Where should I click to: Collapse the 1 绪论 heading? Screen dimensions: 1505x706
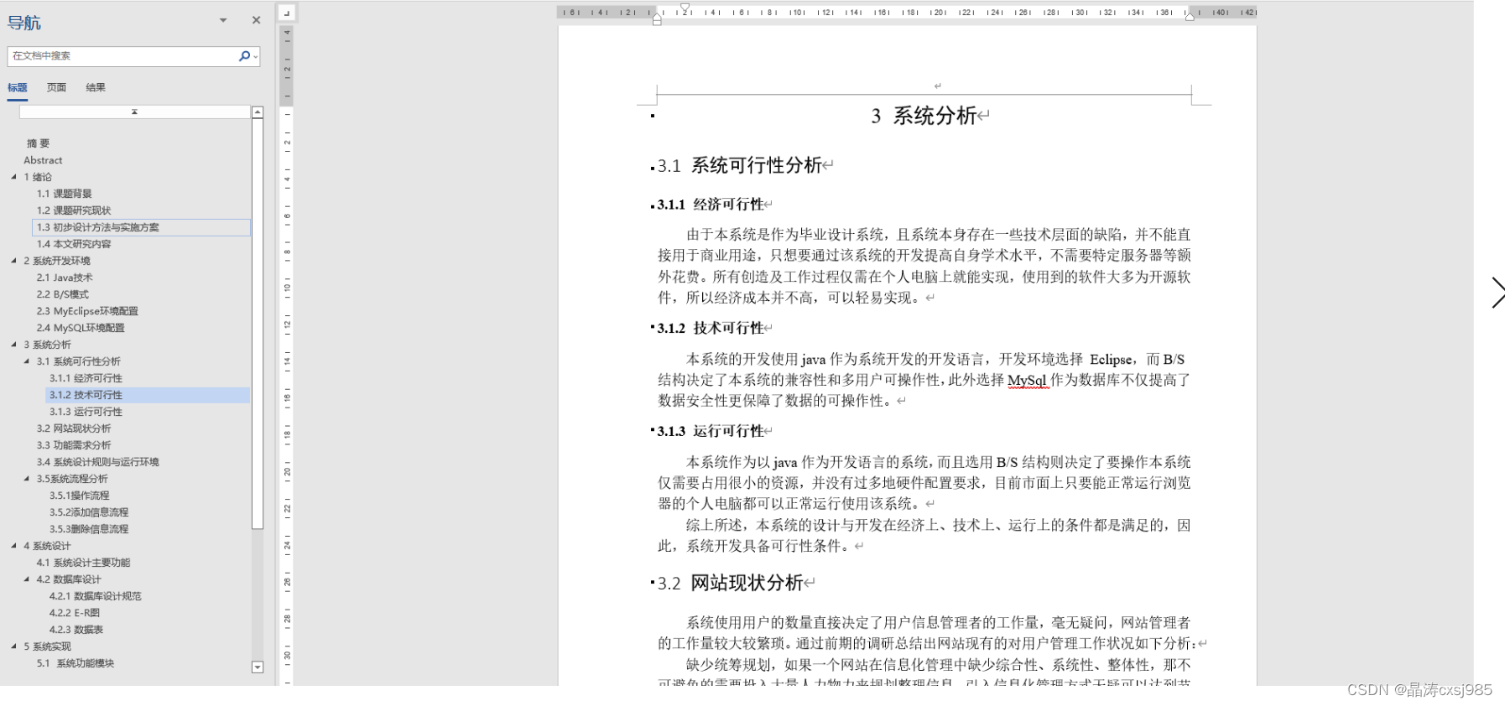[x=13, y=177]
